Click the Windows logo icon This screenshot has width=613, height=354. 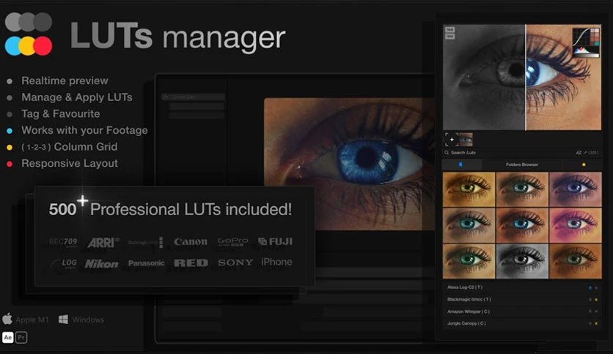(x=63, y=320)
